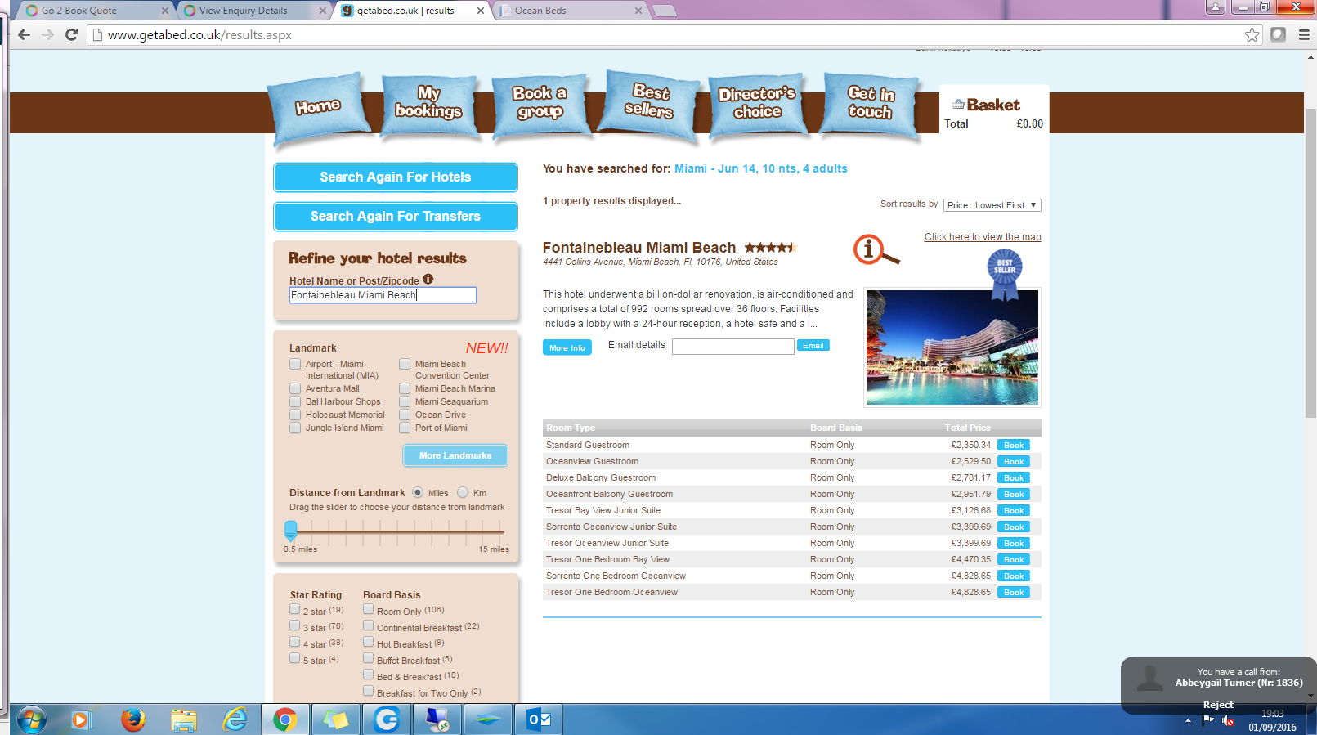Click here to view the map link

point(983,237)
